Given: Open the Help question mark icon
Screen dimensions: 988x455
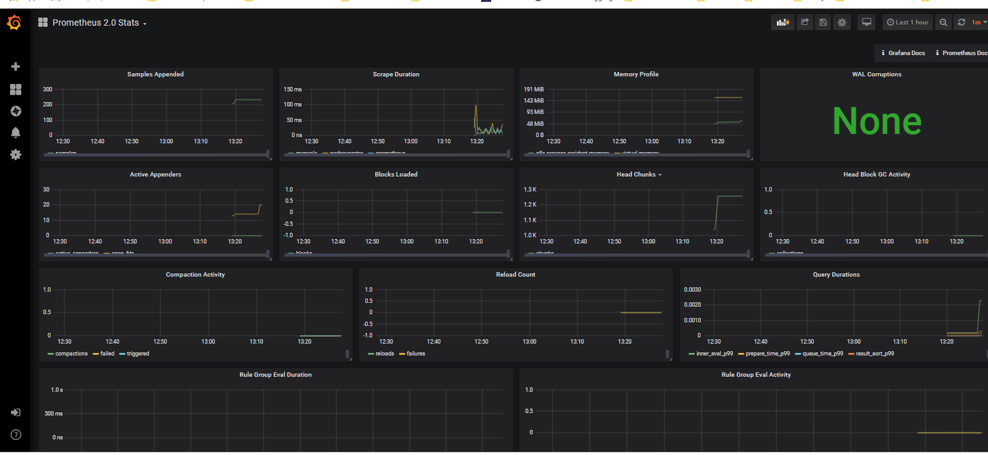Looking at the screenshot, I should (x=16, y=434).
